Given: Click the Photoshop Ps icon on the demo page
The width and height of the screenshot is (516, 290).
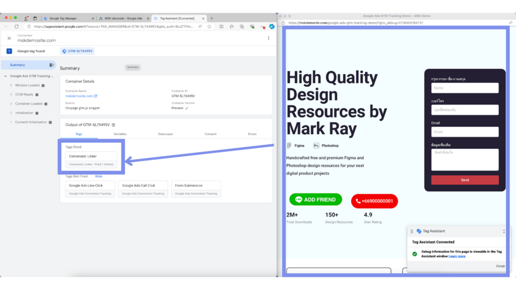Looking at the screenshot, I should pos(316,146).
